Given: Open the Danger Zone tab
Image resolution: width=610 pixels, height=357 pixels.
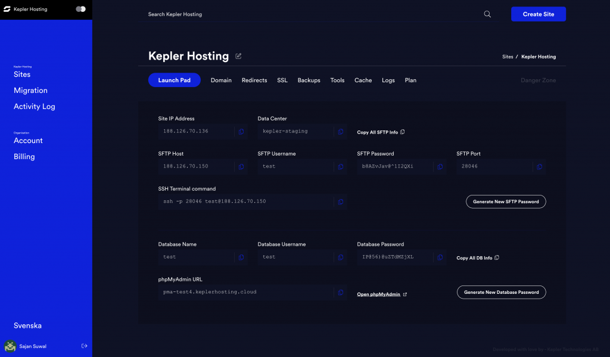Looking at the screenshot, I should tap(539, 80).
